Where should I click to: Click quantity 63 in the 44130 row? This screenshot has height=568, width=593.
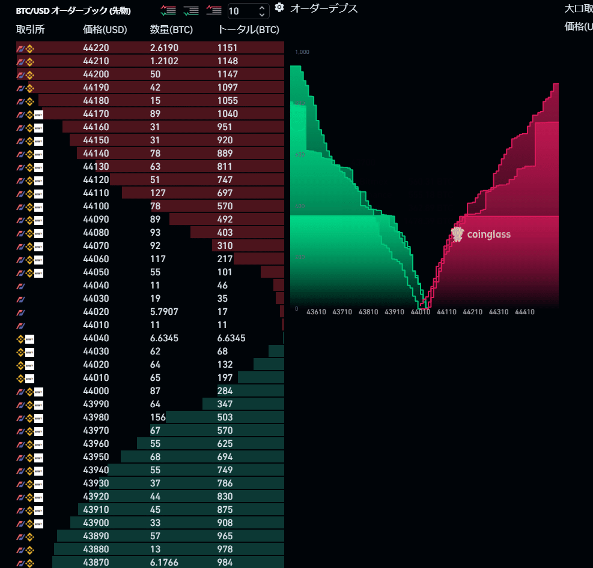click(x=156, y=167)
